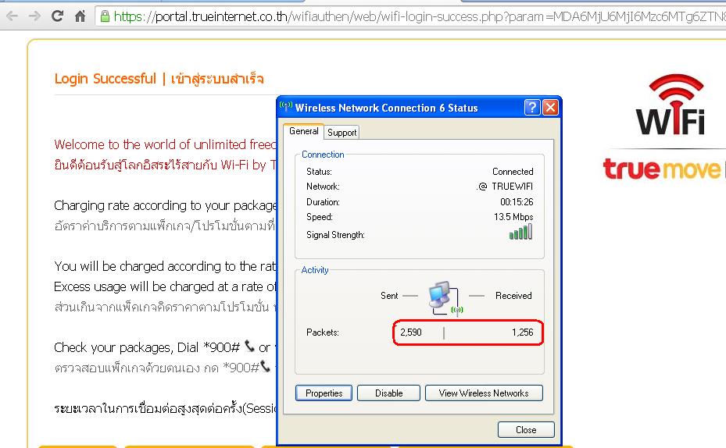This screenshot has height=448, width=726.
Task: Open help with the dialog's question-mark button
Action: tap(532, 107)
